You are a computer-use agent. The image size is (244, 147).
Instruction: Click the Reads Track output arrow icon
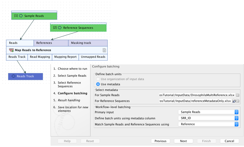tap(13, 76)
